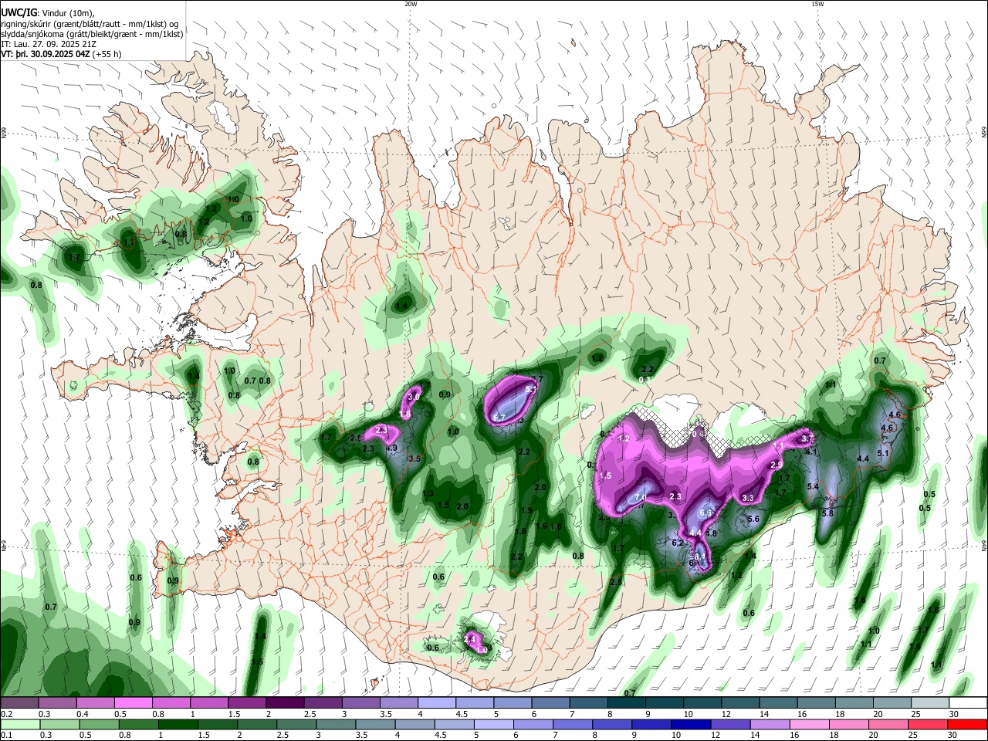Click the '2.9' precipitation value on the map
The width and height of the screenshot is (988, 741).
(x=777, y=465)
